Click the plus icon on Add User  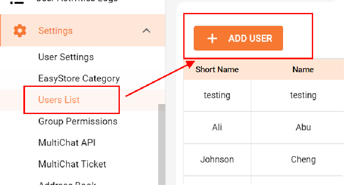(x=212, y=38)
